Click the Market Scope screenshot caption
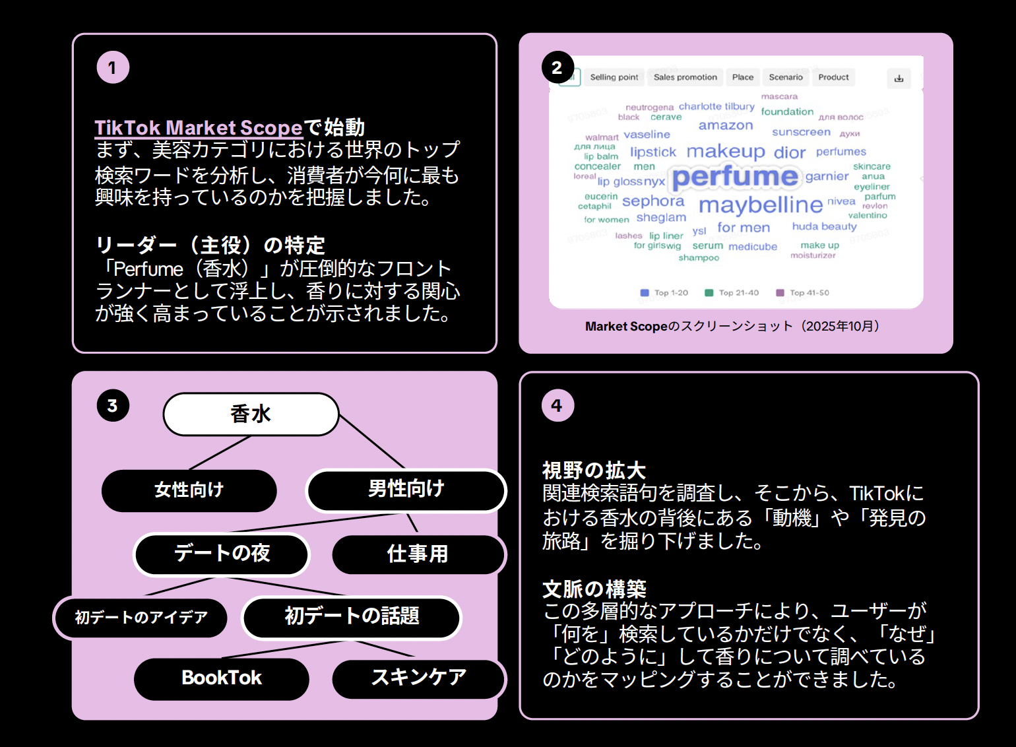Image resolution: width=1016 pixels, height=747 pixels. [732, 326]
